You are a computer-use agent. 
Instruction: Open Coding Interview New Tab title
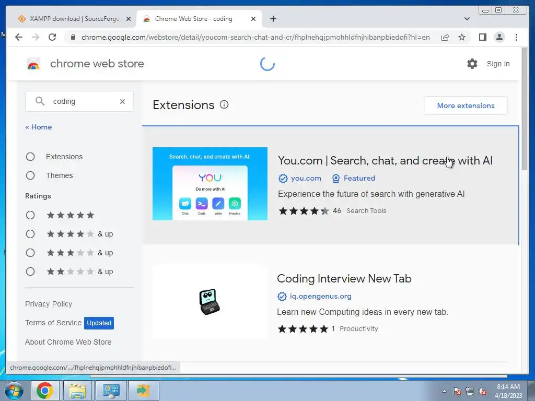tap(344, 279)
